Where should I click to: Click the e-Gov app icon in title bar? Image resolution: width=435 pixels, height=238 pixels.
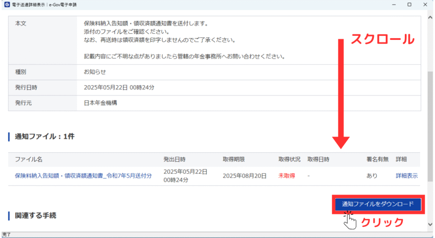coord(7,4)
